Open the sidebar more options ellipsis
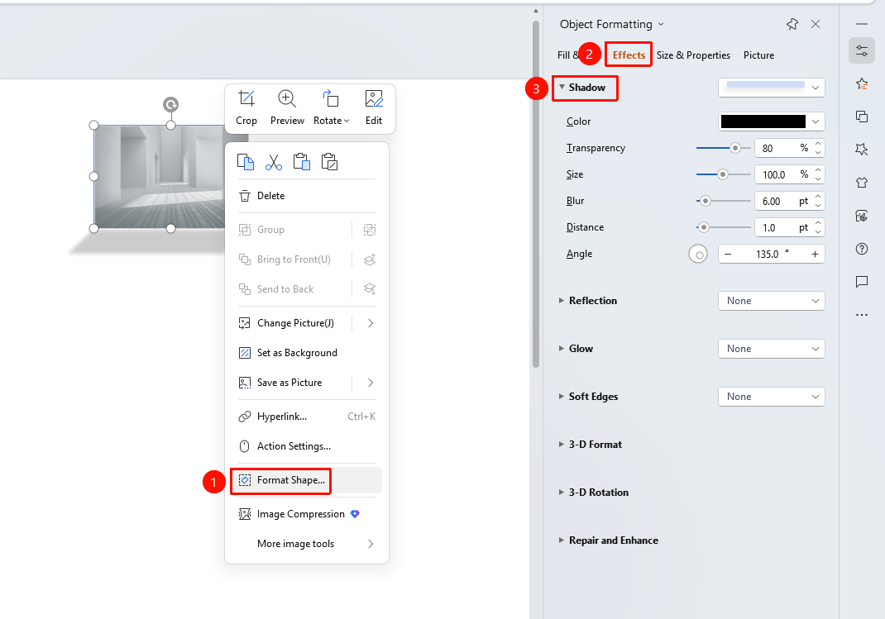 (x=862, y=315)
